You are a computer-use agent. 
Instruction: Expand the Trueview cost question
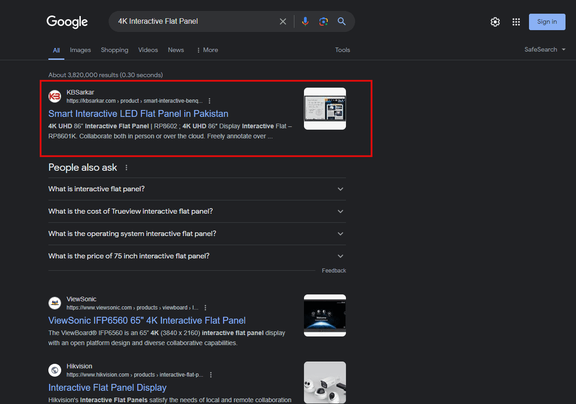(x=196, y=211)
